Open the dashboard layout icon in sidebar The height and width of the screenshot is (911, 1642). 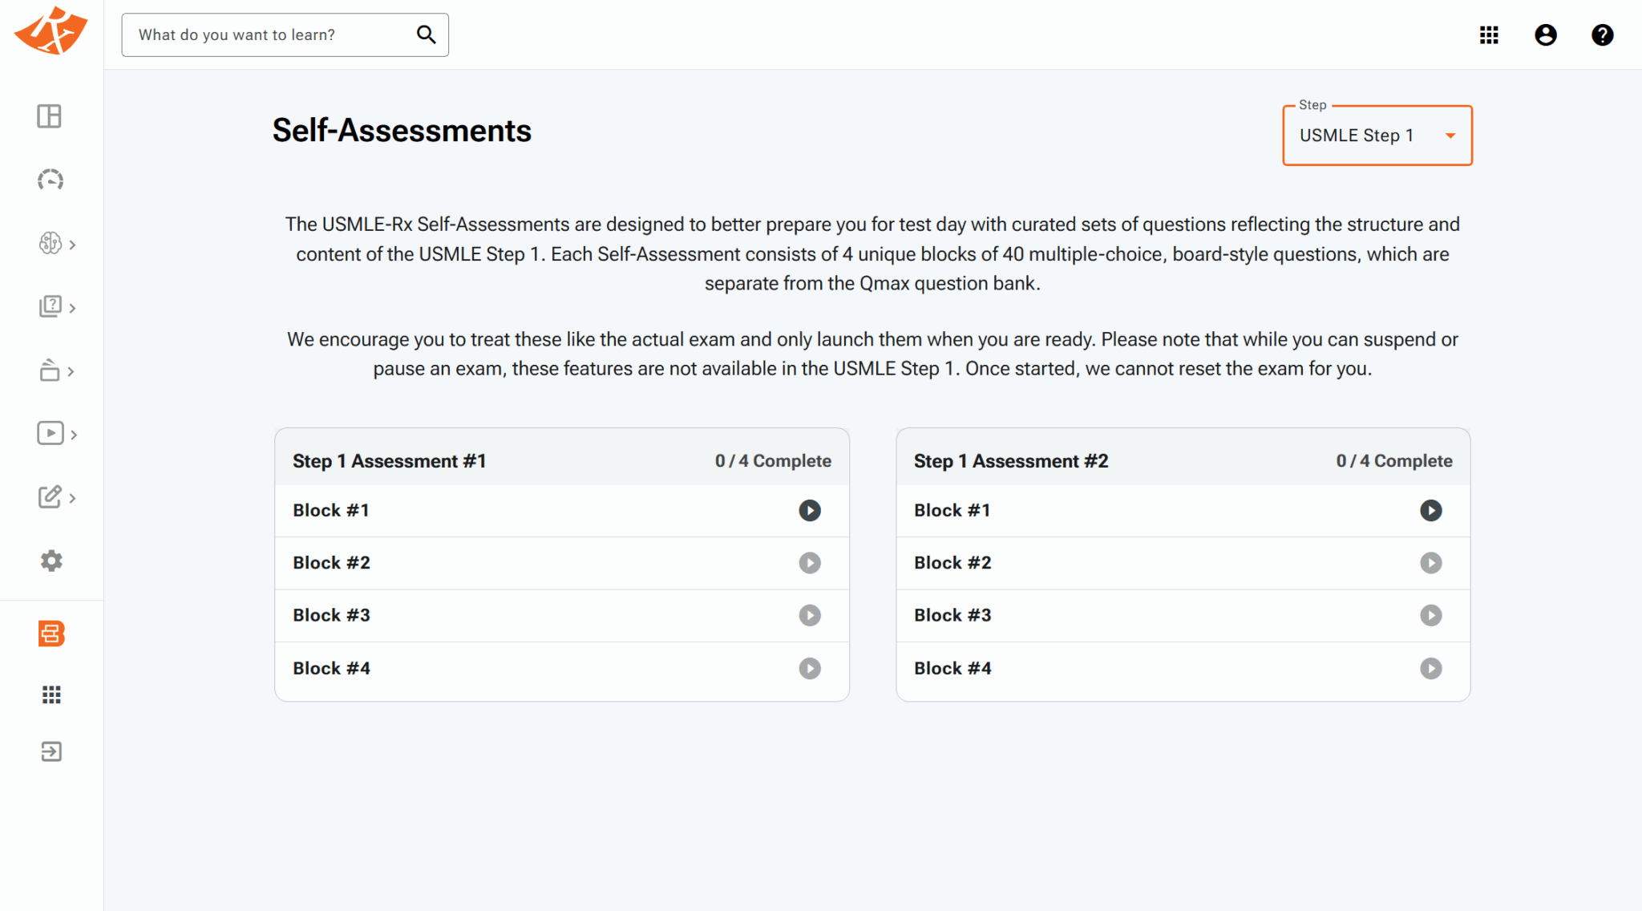pyautogui.click(x=50, y=116)
